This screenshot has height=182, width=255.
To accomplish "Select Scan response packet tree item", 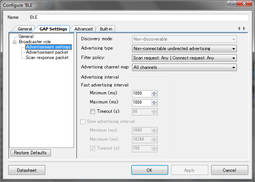I will click(x=47, y=58).
